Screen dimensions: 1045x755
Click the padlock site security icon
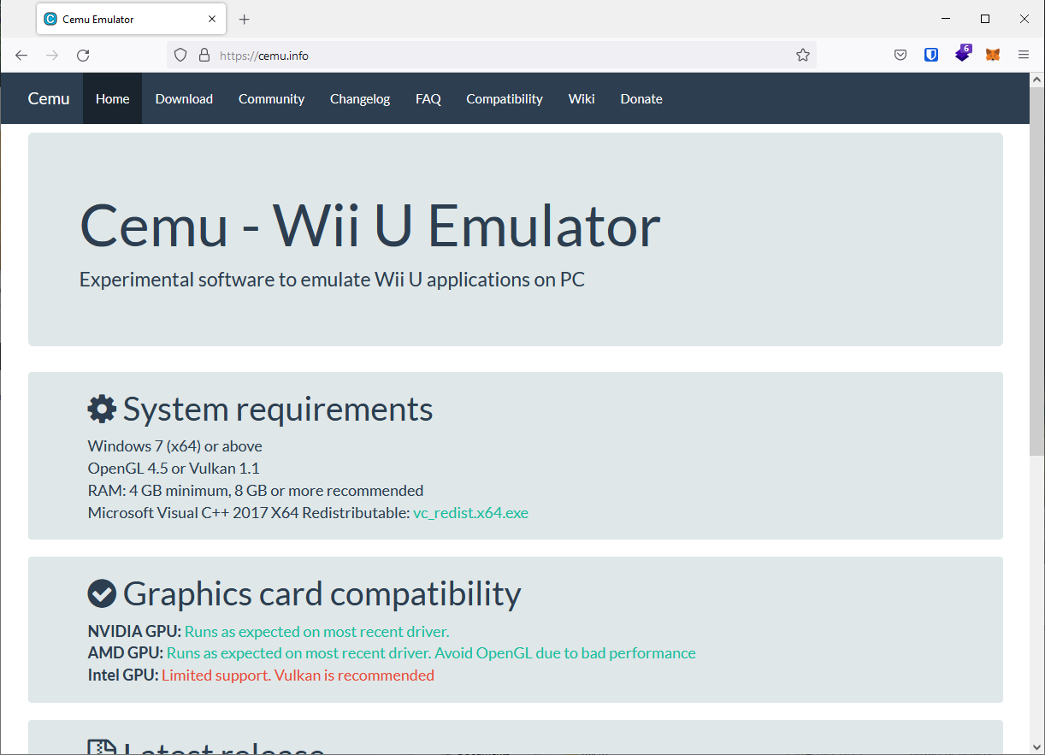(204, 55)
